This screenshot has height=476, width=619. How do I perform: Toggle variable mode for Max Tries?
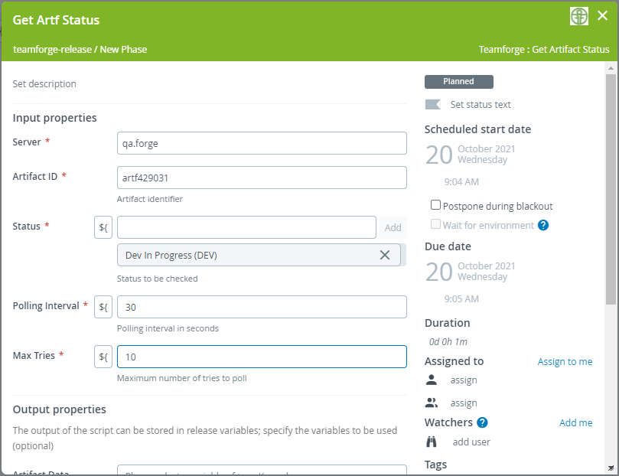click(x=103, y=357)
